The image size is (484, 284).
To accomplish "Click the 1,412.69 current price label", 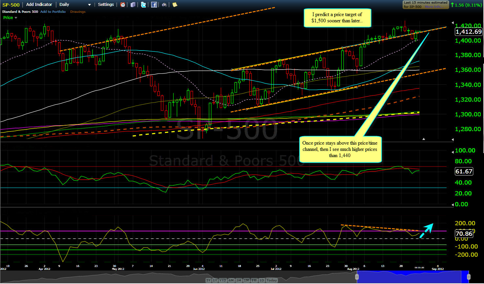I will pos(468,32).
